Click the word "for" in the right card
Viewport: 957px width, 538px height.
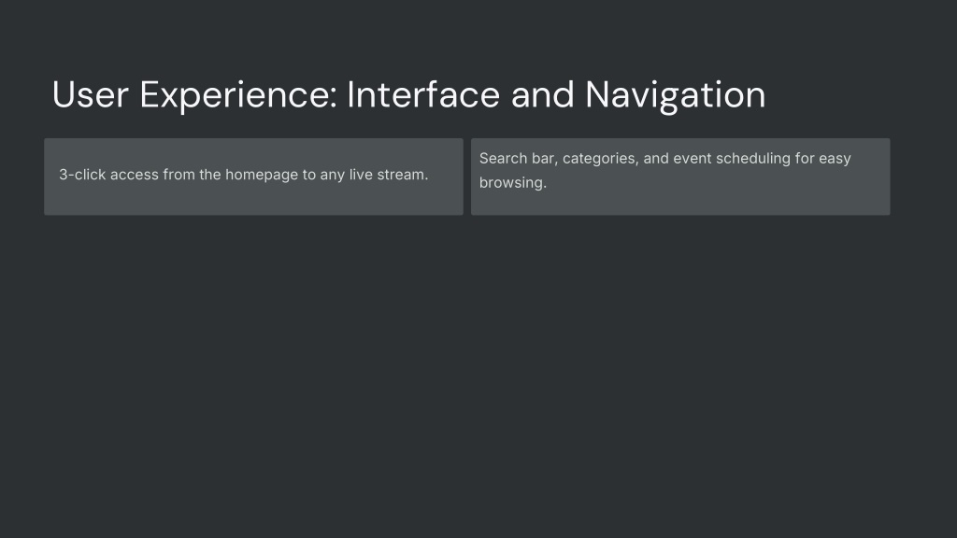coord(805,159)
